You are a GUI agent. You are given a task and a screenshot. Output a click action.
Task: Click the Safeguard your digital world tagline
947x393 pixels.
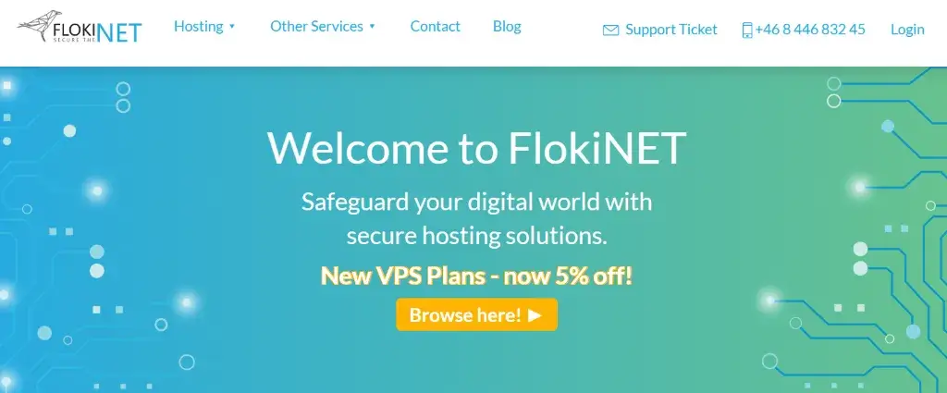point(476,201)
